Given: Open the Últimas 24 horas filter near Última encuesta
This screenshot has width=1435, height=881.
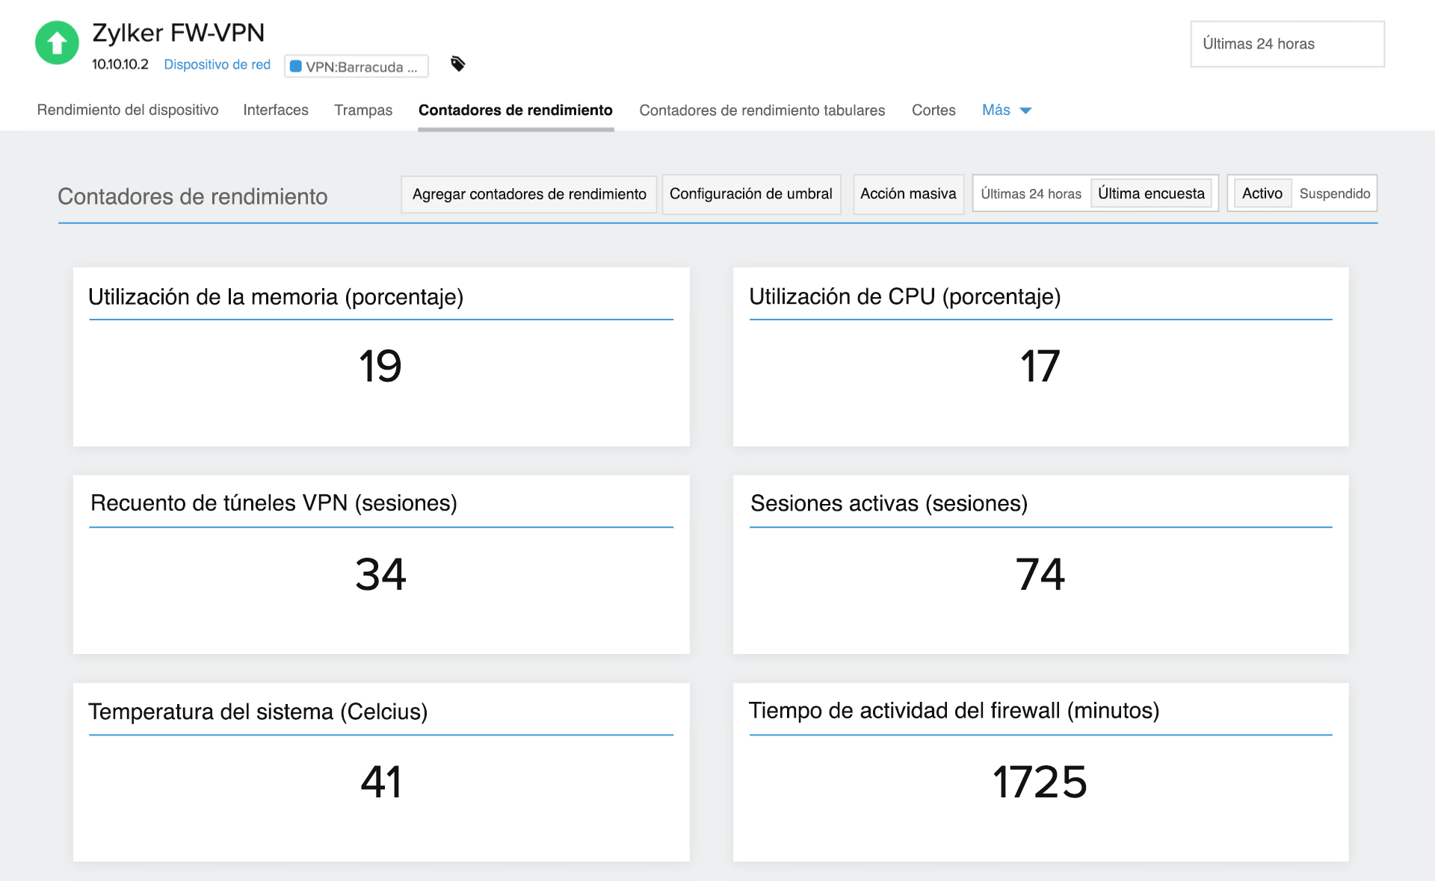Looking at the screenshot, I should tap(1031, 193).
